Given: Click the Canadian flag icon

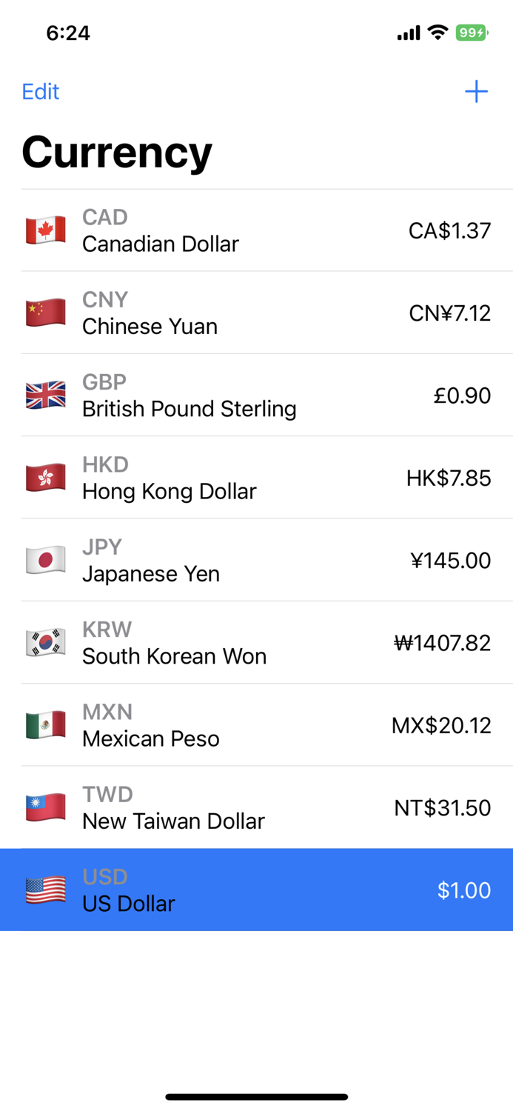Looking at the screenshot, I should point(46,230).
